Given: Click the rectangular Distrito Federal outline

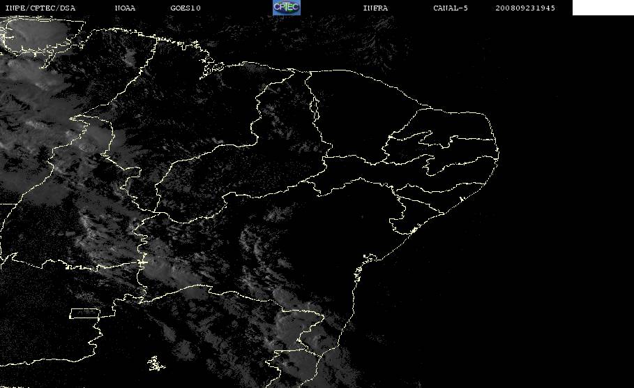Looking at the screenshot, I should (x=84, y=313).
